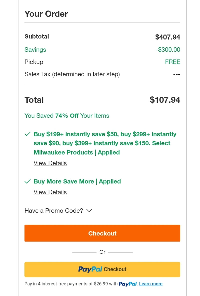Click the PayPal logo on the yellow checkout button
This screenshot has width=200, height=296.
pyautogui.click(x=90, y=269)
